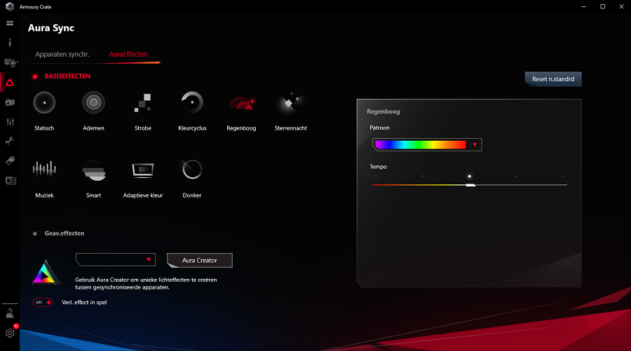631x351 pixels.
Task: Set Tempo to fourth speed dot
Action: click(516, 176)
